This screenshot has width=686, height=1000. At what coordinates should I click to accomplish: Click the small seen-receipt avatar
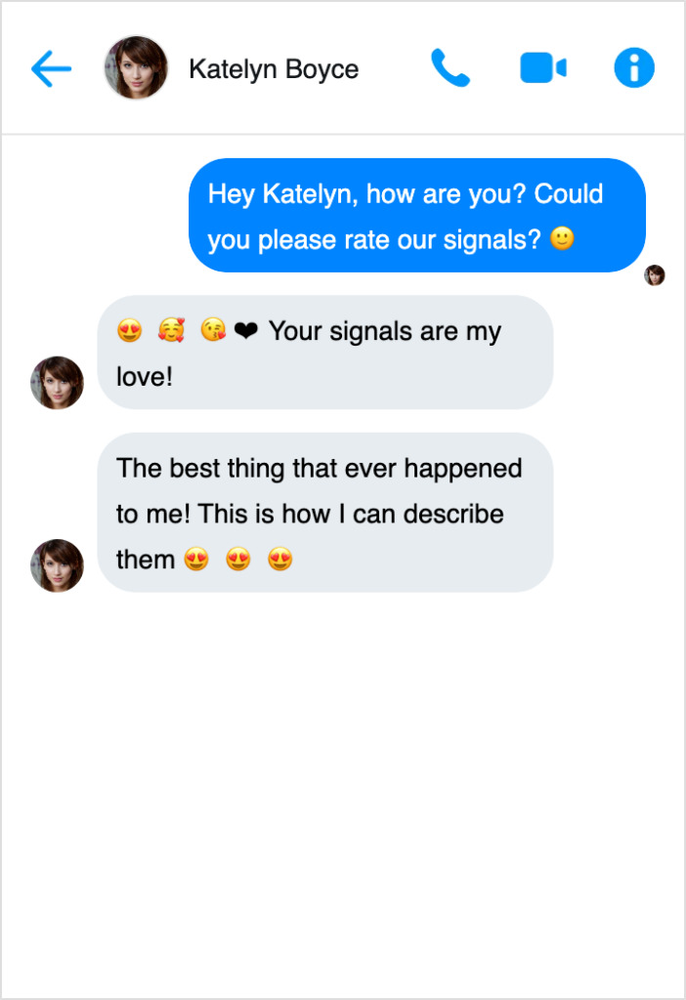pos(655,275)
